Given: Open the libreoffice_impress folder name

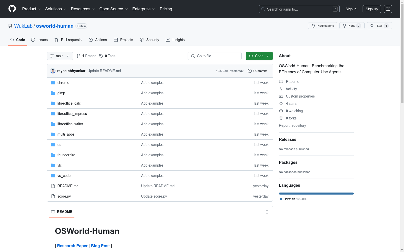Looking at the screenshot, I should pos(72,114).
